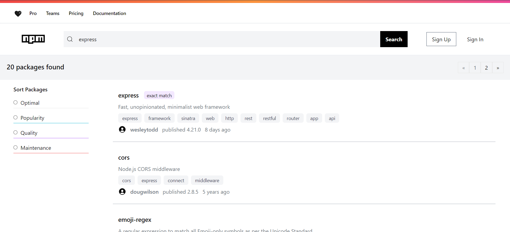Image resolution: width=510 pixels, height=232 pixels.
Task: Open the Teams menu item
Action: pos(53,13)
